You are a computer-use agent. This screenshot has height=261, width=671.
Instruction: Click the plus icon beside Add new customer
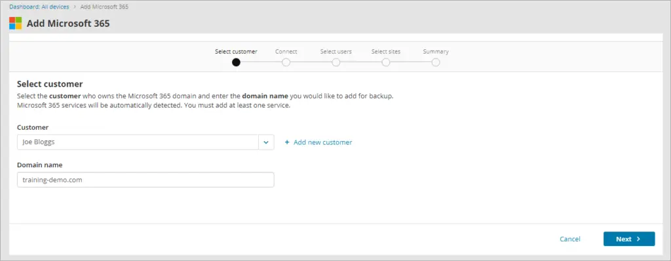click(287, 142)
